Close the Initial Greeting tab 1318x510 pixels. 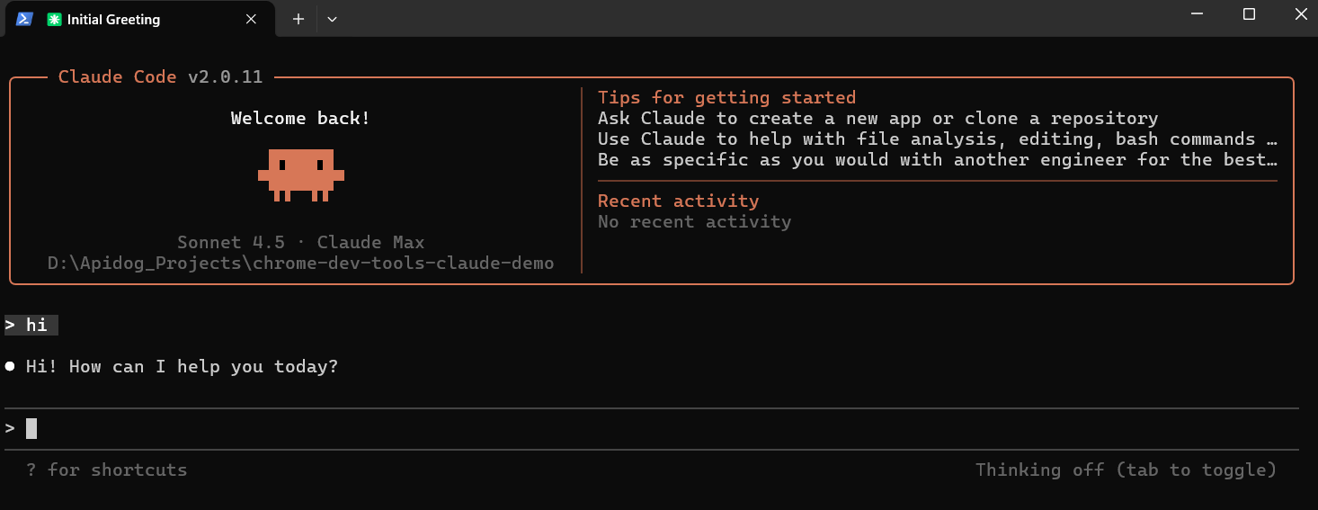pos(251,19)
